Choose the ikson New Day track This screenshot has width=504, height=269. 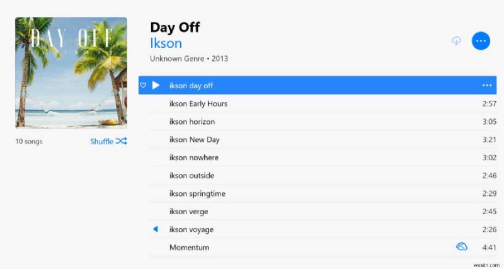pyautogui.click(x=195, y=139)
